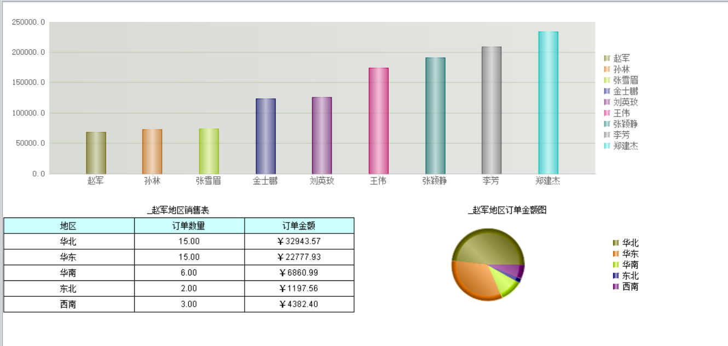Click the 张颖静 legend color swatch
This screenshot has width=728, height=346.
tap(606, 124)
